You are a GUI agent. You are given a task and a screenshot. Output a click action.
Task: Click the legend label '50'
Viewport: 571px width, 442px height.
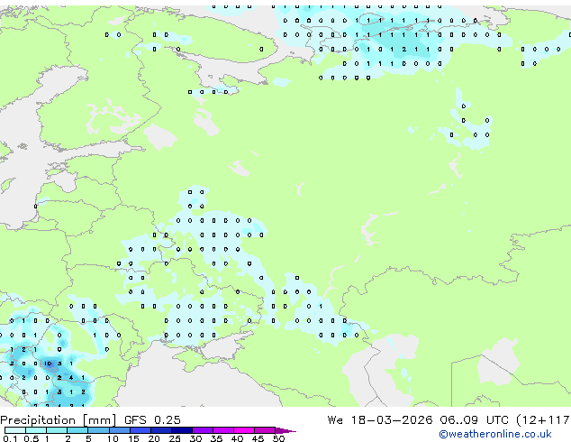[278, 438]
